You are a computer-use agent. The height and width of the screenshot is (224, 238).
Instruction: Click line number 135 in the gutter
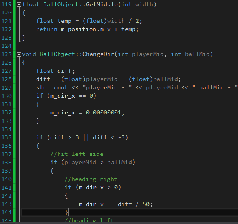7,137
